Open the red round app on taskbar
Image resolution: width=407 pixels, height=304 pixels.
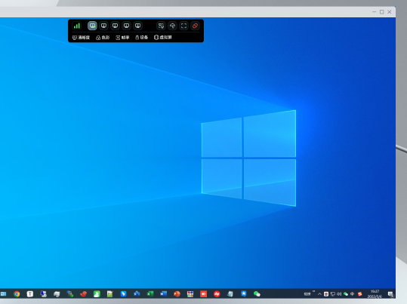click(x=217, y=294)
